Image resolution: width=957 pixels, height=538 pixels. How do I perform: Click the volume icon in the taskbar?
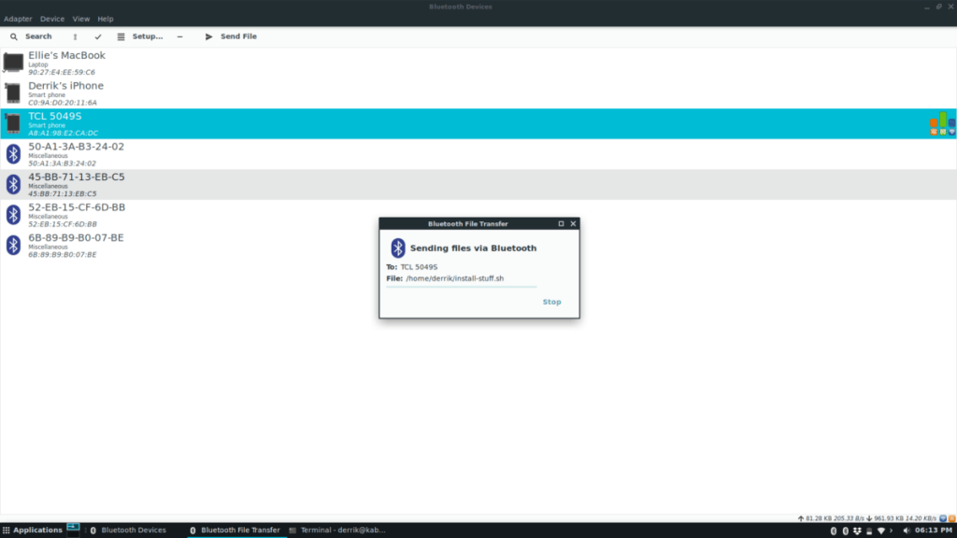[x=907, y=530]
